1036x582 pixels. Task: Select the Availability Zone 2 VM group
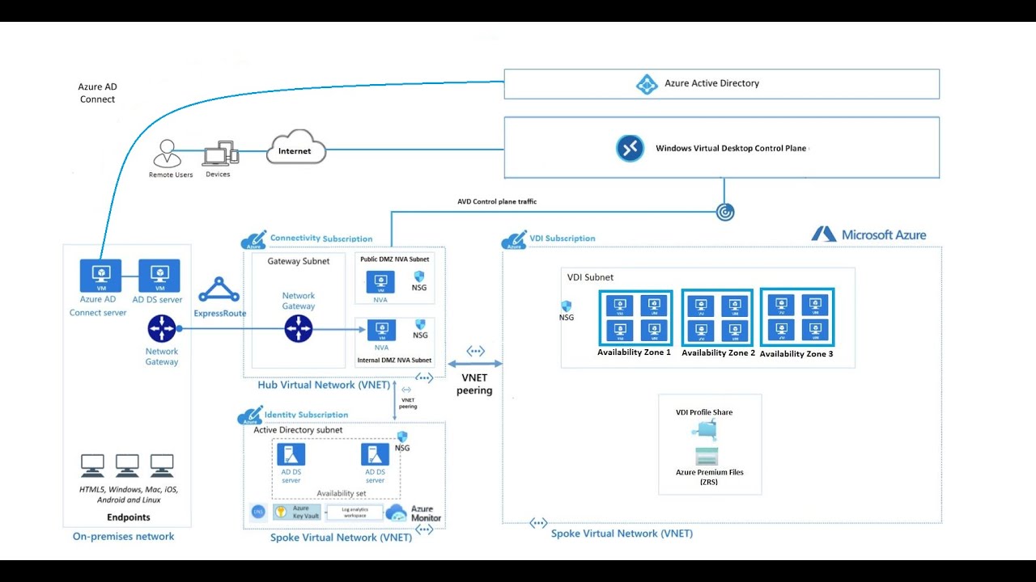point(717,318)
